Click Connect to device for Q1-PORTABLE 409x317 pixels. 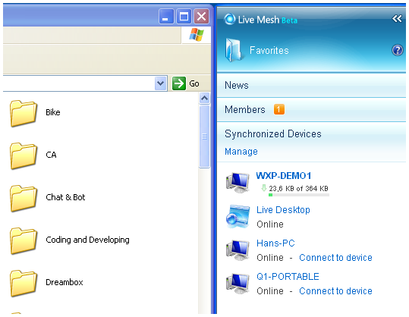pos(335,291)
